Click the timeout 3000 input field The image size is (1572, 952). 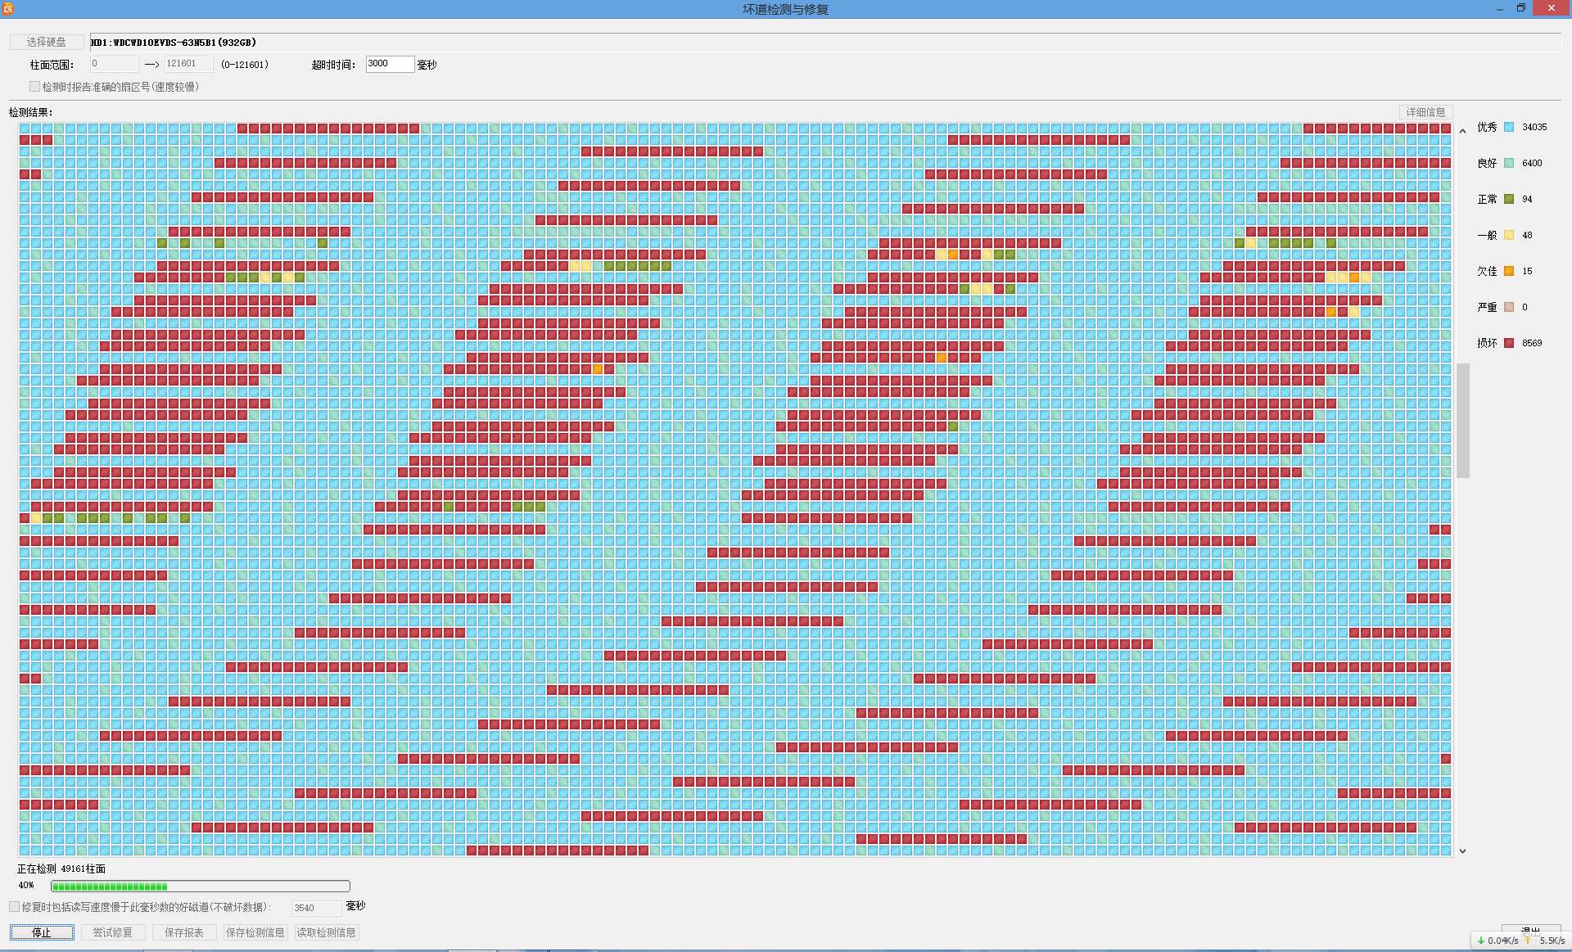point(389,64)
